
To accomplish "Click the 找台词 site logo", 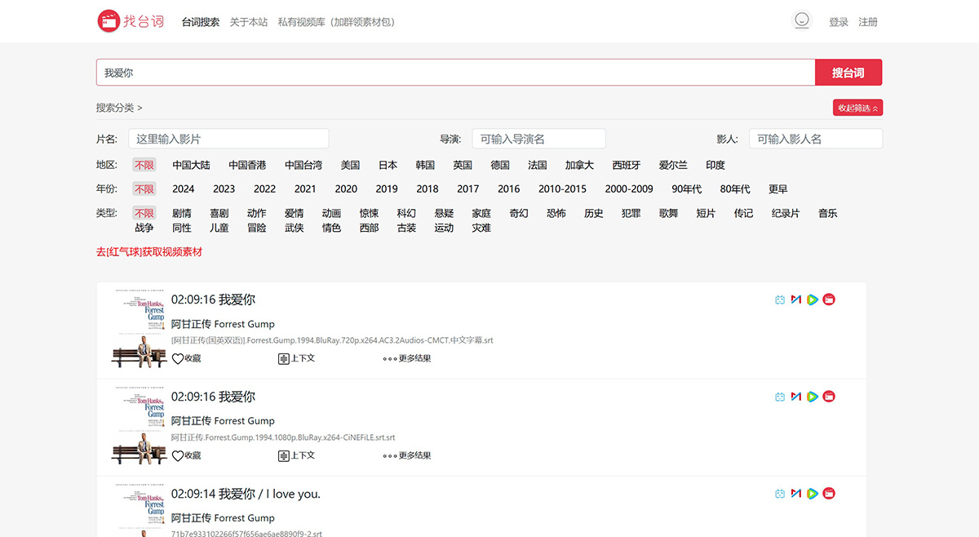I will pyautogui.click(x=131, y=21).
